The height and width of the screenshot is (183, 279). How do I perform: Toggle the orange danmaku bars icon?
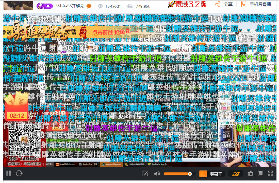[203, 174]
